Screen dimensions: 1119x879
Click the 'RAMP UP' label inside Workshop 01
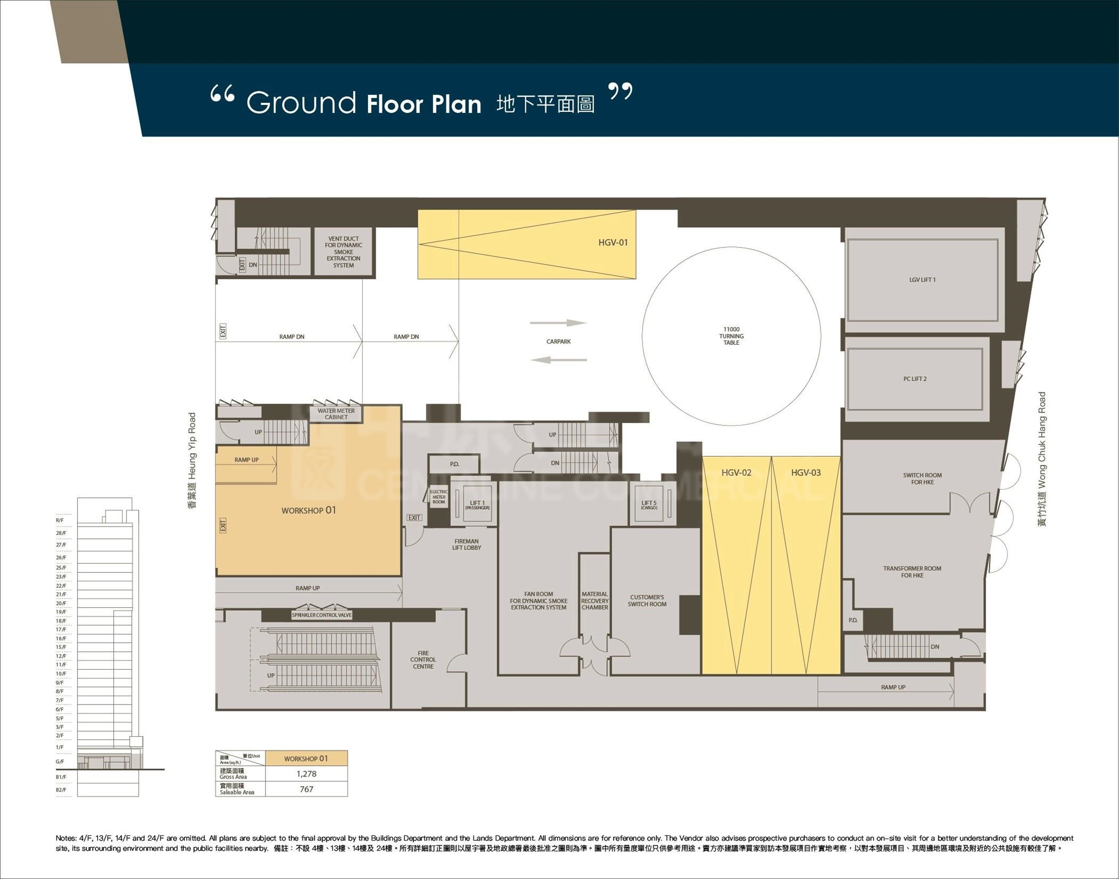(247, 460)
